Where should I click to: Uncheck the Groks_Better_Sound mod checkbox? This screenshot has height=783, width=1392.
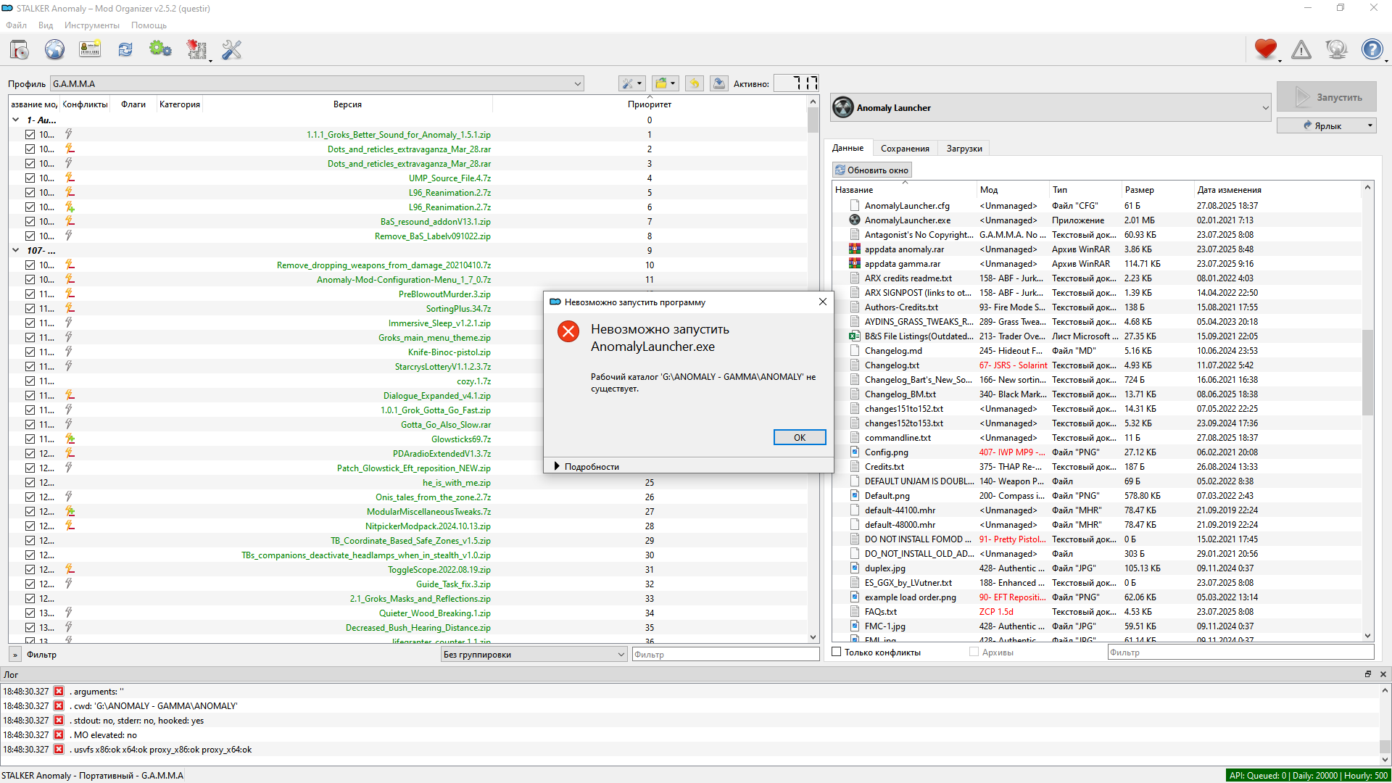point(30,135)
